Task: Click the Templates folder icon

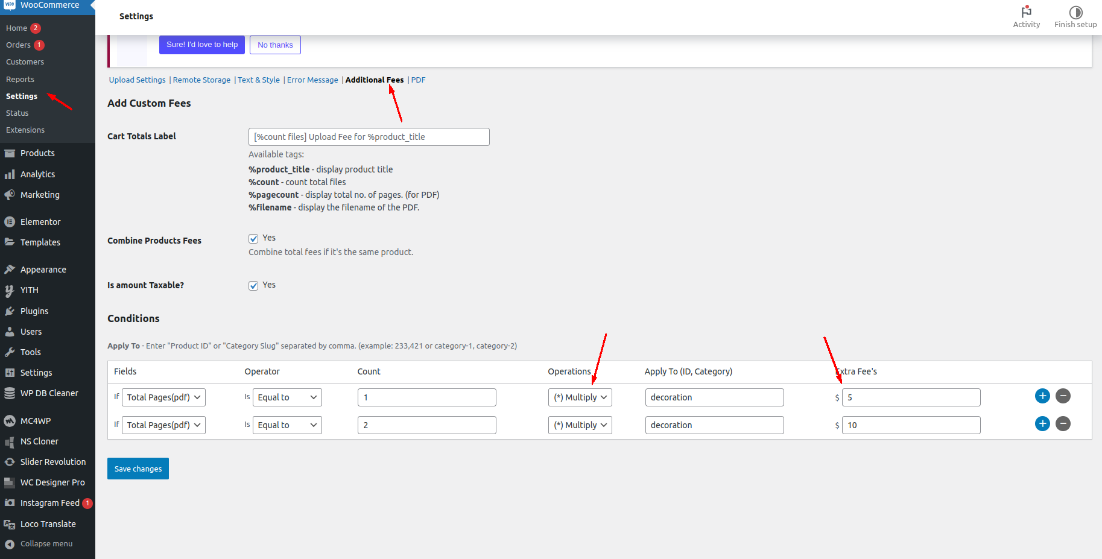Action: pos(10,242)
